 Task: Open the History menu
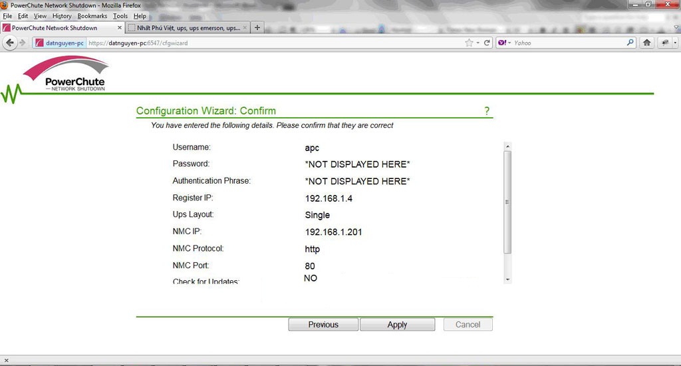62,16
